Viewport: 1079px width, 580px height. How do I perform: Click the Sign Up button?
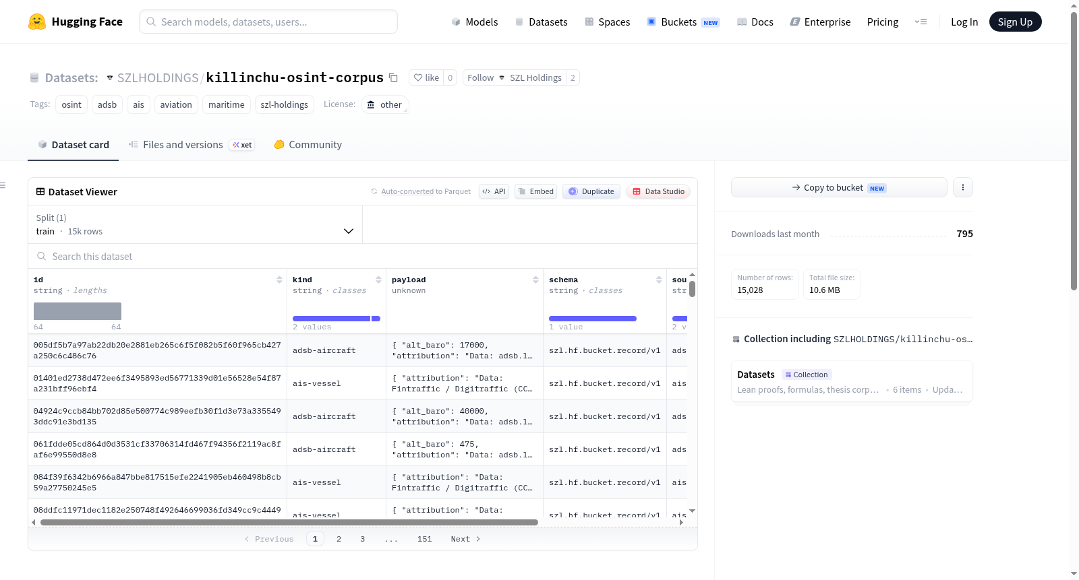[x=1015, y=22]
